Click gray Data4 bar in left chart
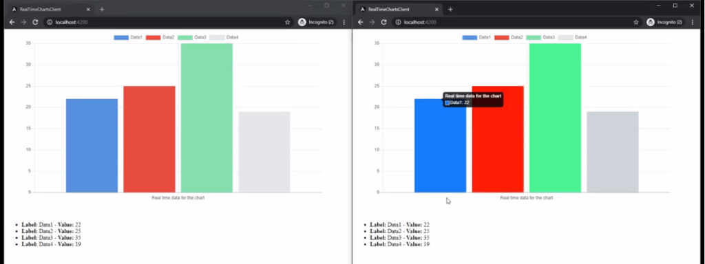Image resolution: width=705 pixels, height=264 pixels. (x=264, y=152)
